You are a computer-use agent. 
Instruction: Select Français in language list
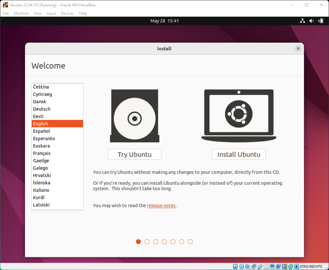click(57, 153)
